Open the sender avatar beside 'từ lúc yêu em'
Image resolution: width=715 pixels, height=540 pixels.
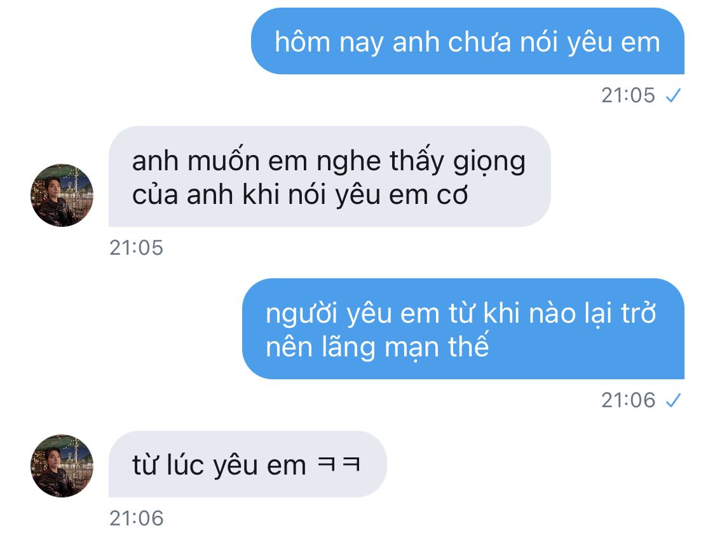(x=62, y=466)
